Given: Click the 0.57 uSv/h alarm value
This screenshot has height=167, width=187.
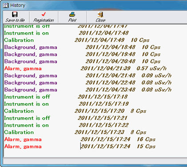Looking at the screenshot, I should (151, 68).
